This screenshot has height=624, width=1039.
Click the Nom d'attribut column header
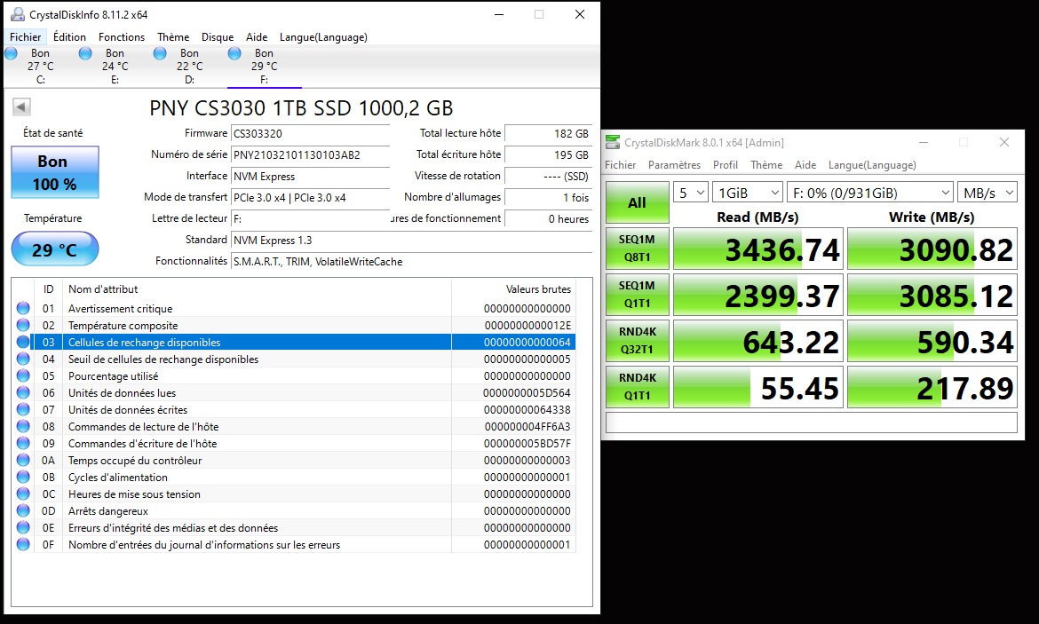pos(258,288)
